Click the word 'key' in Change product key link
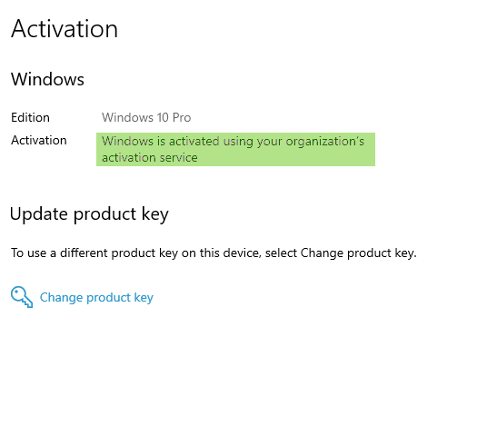Screen dimensions: 497x446 coord(144,298)
